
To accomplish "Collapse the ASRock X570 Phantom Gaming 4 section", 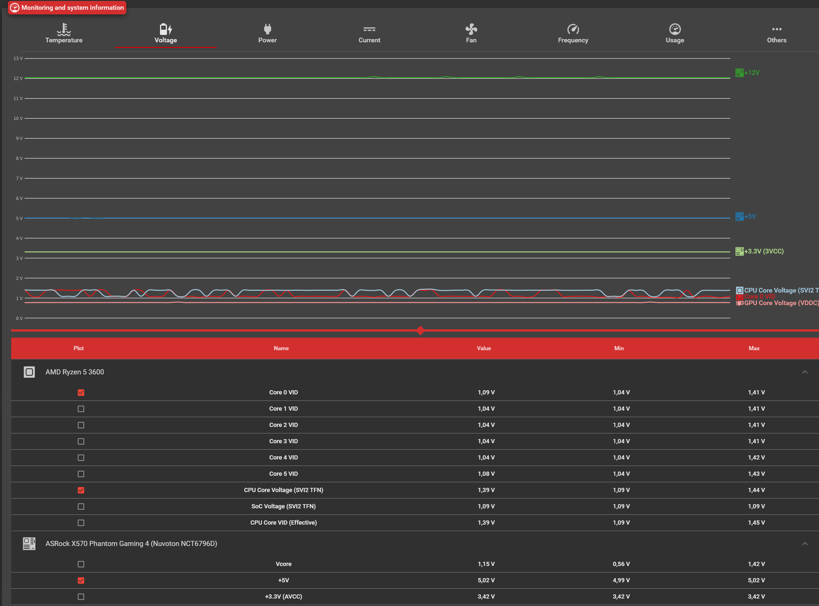I will pos(805,544).
